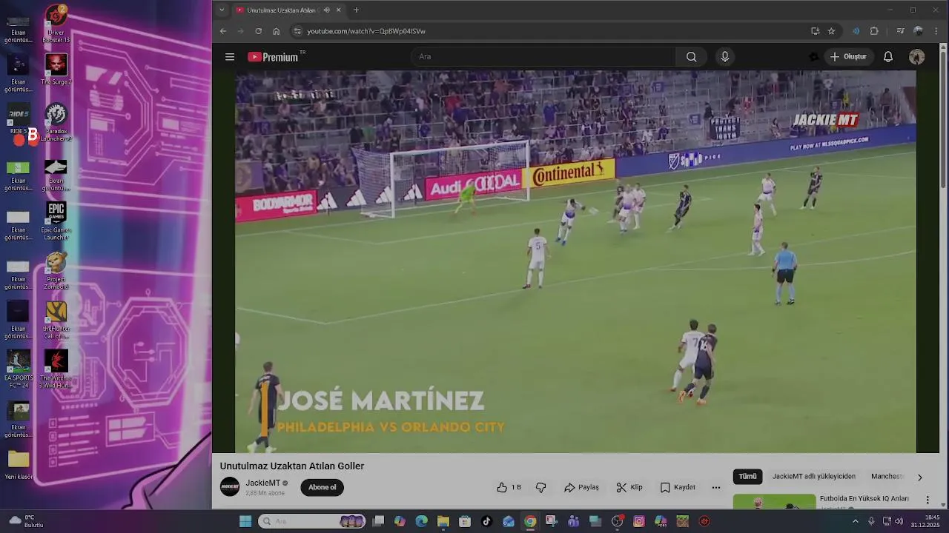949x533 pixels.
Task: Open Paradox Launcher desktop shortcut
Action: pos(56,123)
